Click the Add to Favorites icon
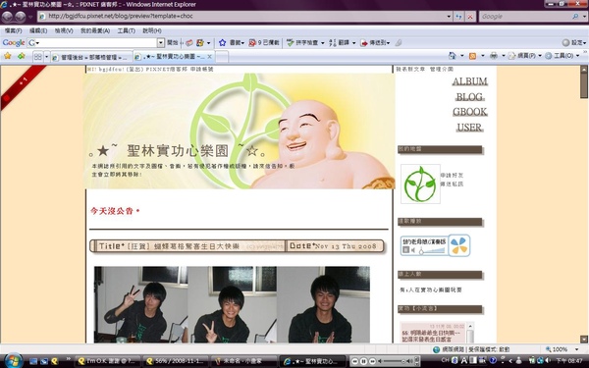 (x=21, y=56)
